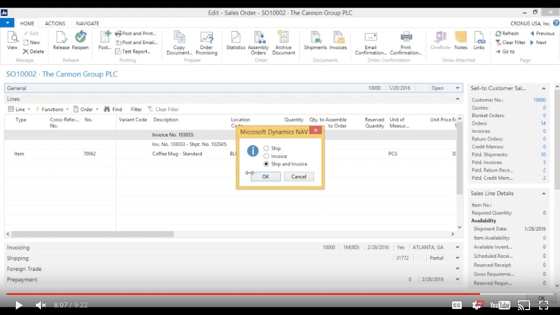Screen dimensions: 560x315
Task: Select the Ship radio option
Action: tap(266, 148)
